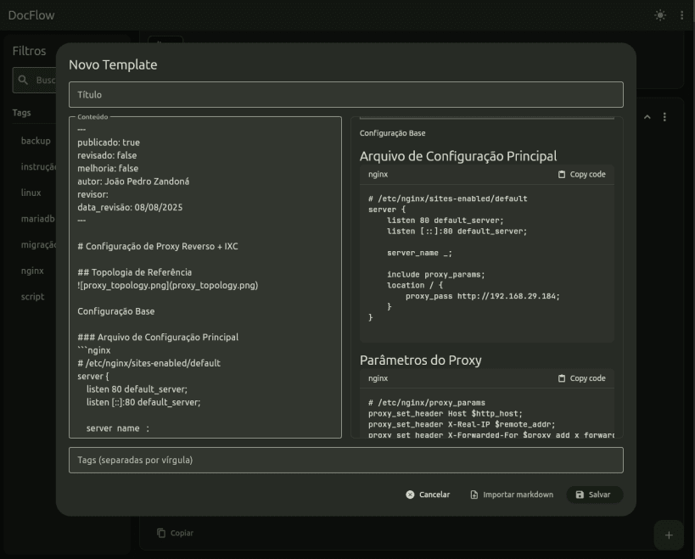The height and width of the screenshot is (559, 695).
Task: Click 'server_name _;' line in the preview
Action: pyautogui.click(x=419, y=253)
